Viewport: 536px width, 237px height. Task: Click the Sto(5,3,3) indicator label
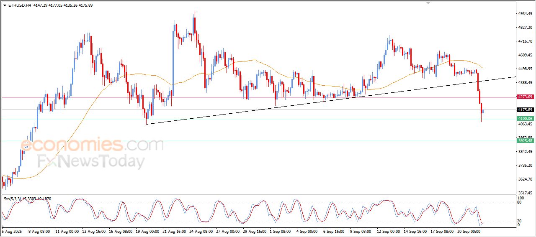click(27, 199)
